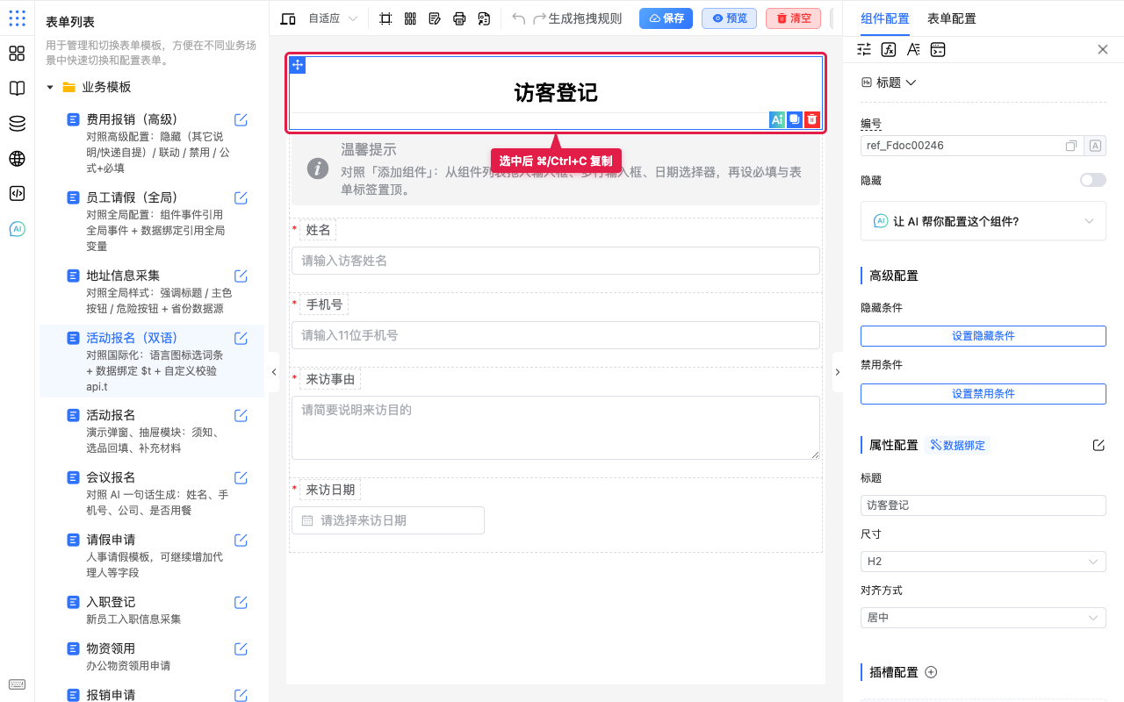Click the form edit note icon in toolbar

tap(435, 18)
